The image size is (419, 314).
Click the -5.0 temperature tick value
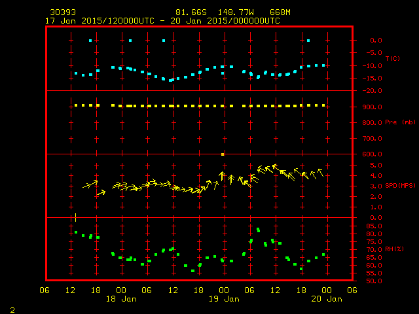tap(374, 52)
